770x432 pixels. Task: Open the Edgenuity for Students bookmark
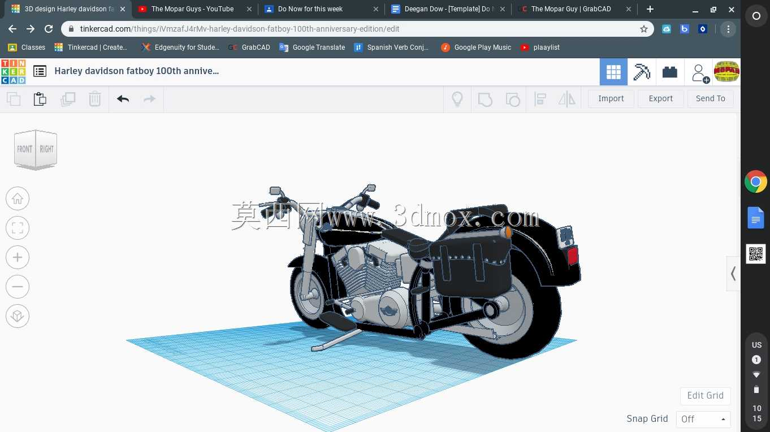[180, 47]
